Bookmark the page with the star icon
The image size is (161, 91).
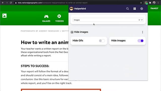click(141, 3)
